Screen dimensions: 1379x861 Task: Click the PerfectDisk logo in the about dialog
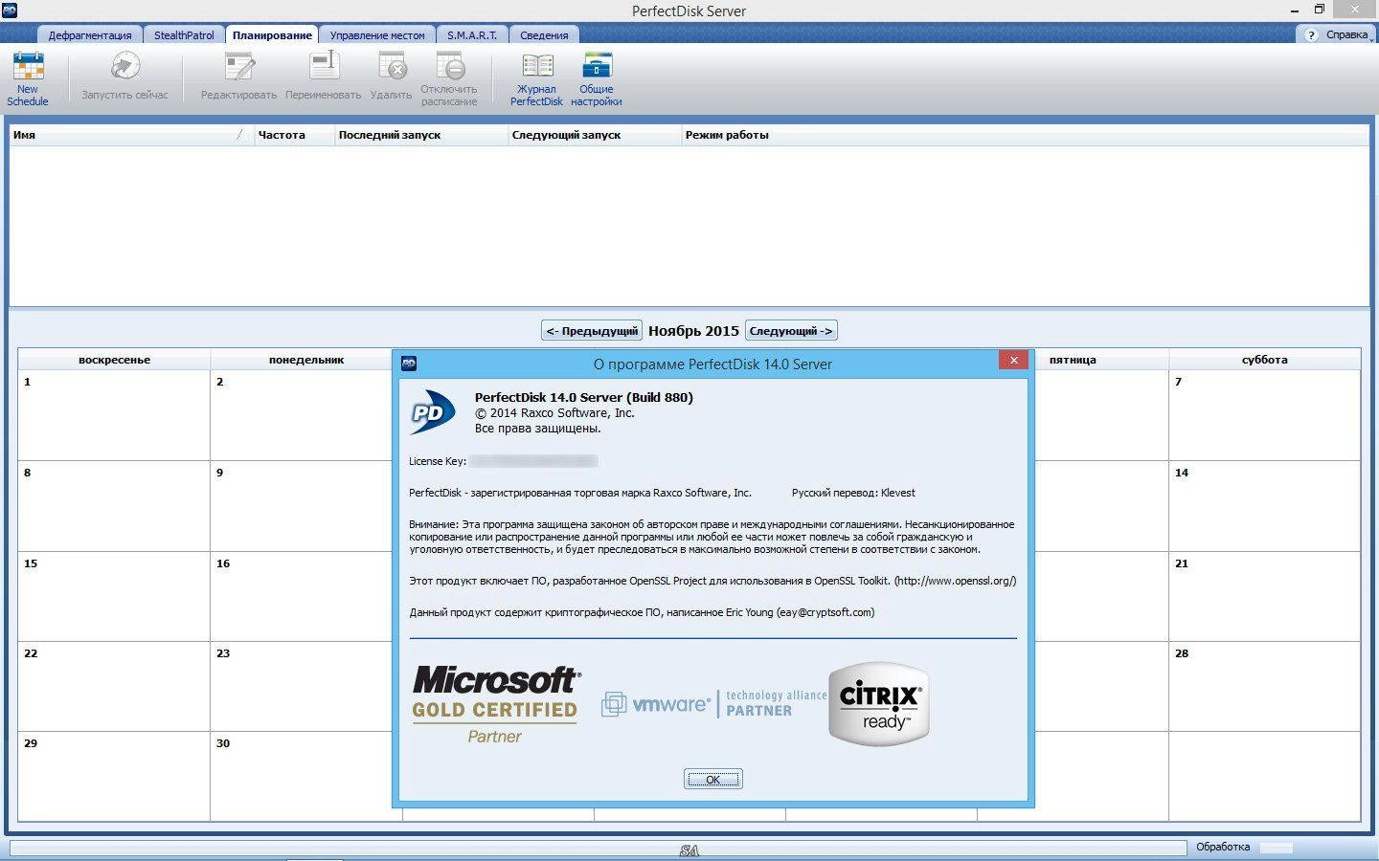click(x=433, y=412)
